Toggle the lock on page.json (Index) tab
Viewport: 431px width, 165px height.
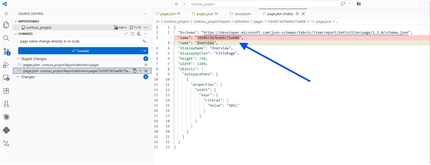pyautogui.click(x=297, y=13)
